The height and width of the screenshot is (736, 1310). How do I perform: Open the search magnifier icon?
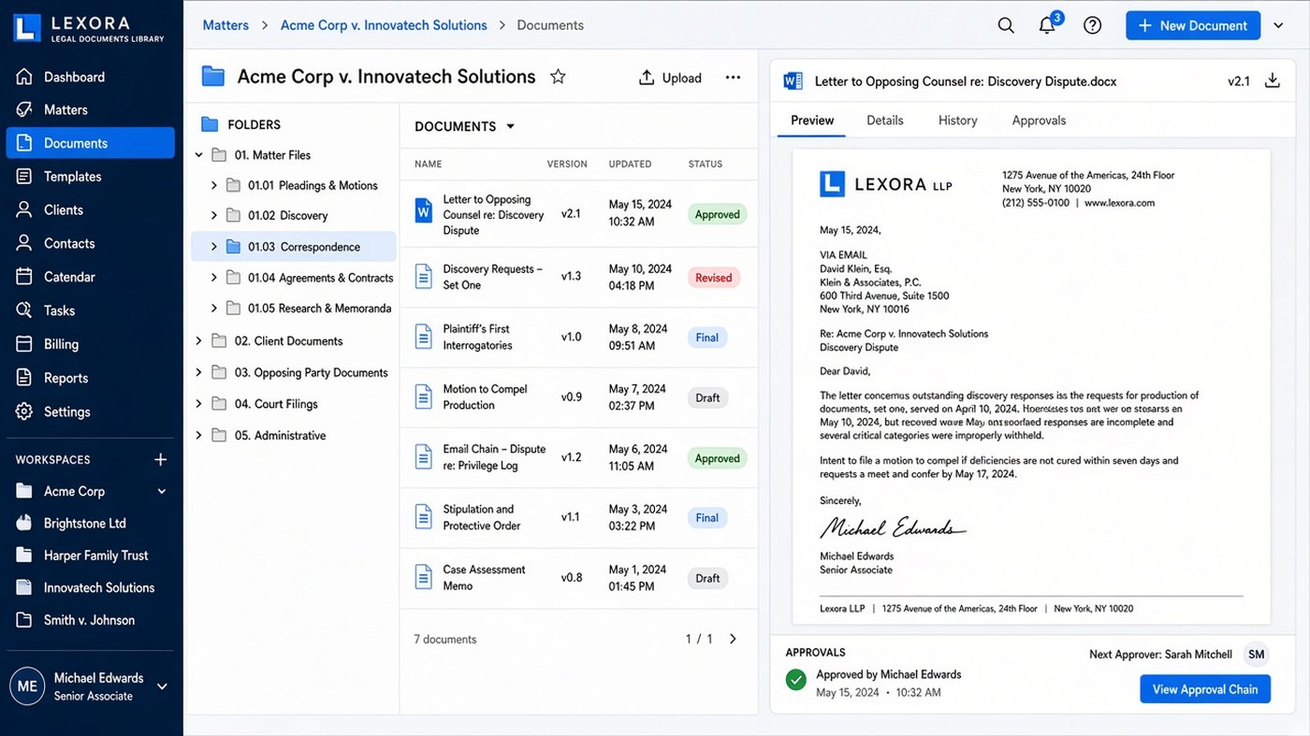[x=1006, y=25]
